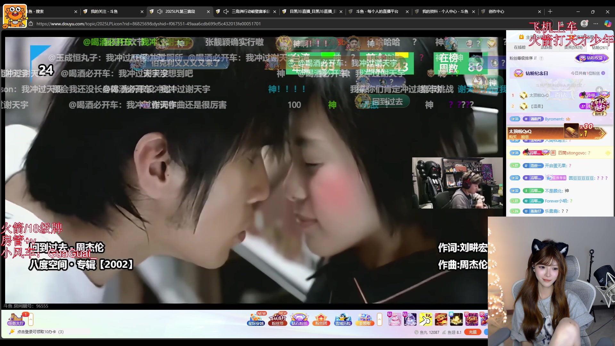Click the site info lock icon in address bar

(x=31, y=24)
